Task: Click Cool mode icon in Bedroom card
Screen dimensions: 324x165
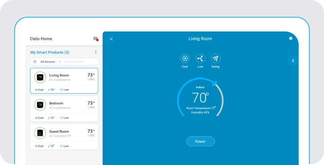Action: (36, 118)
